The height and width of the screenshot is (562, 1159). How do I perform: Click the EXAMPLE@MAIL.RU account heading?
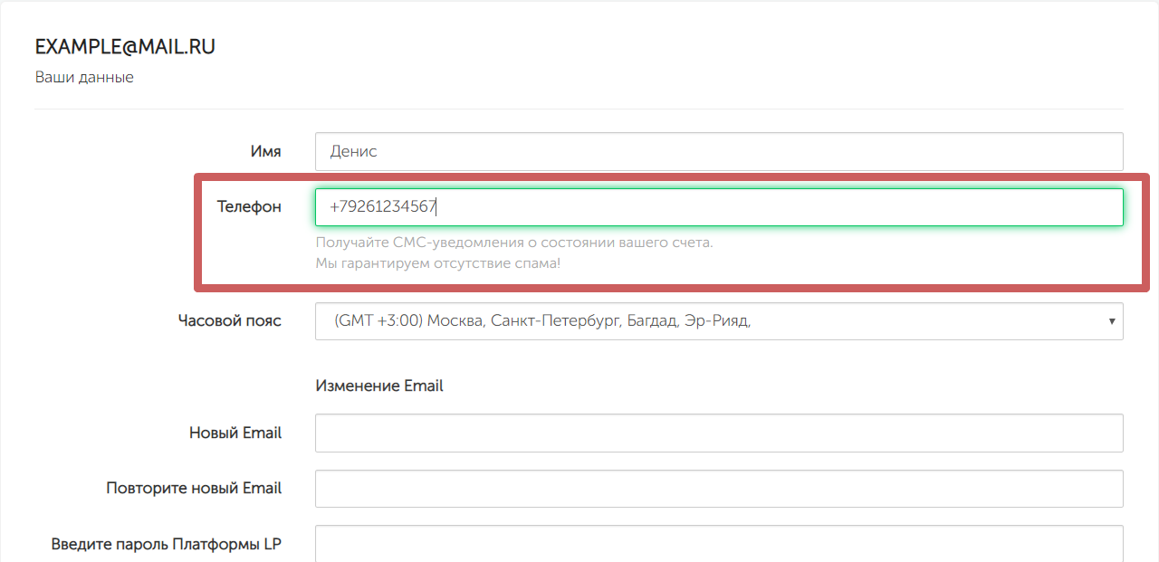coord(125,47)
